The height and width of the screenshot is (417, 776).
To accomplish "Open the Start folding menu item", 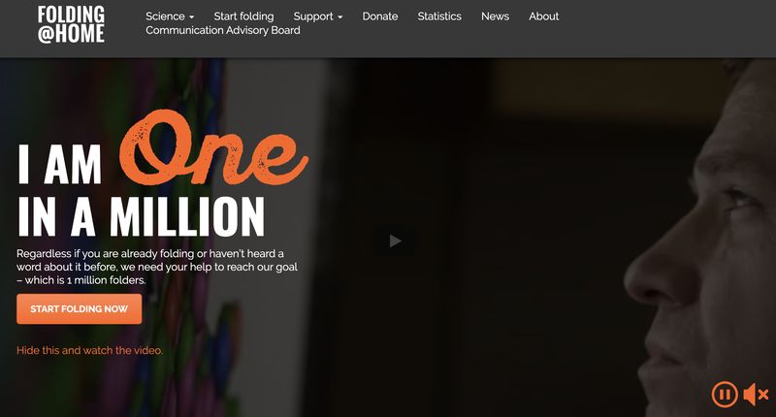I will 243,16.
